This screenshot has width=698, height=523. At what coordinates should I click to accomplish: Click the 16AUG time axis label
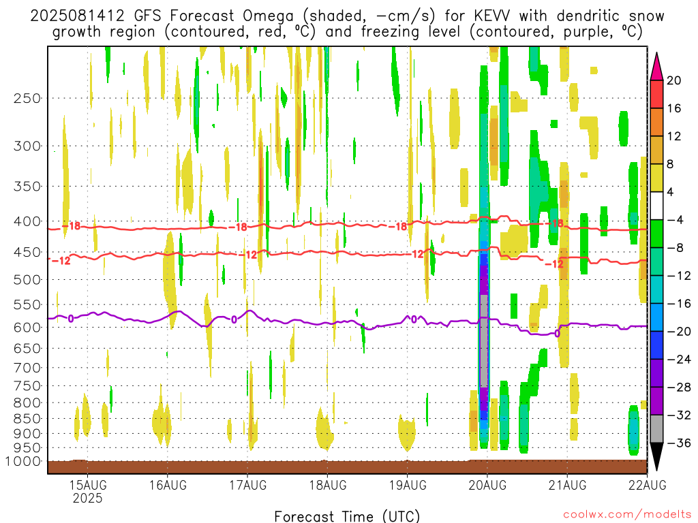click(x=168, y=485)
